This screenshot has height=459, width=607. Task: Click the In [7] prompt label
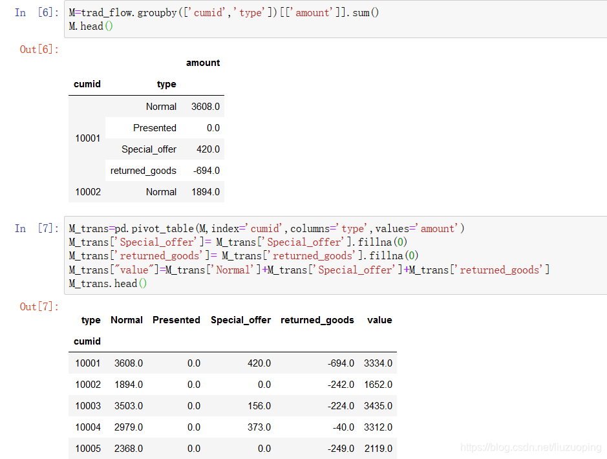(37, 228)
